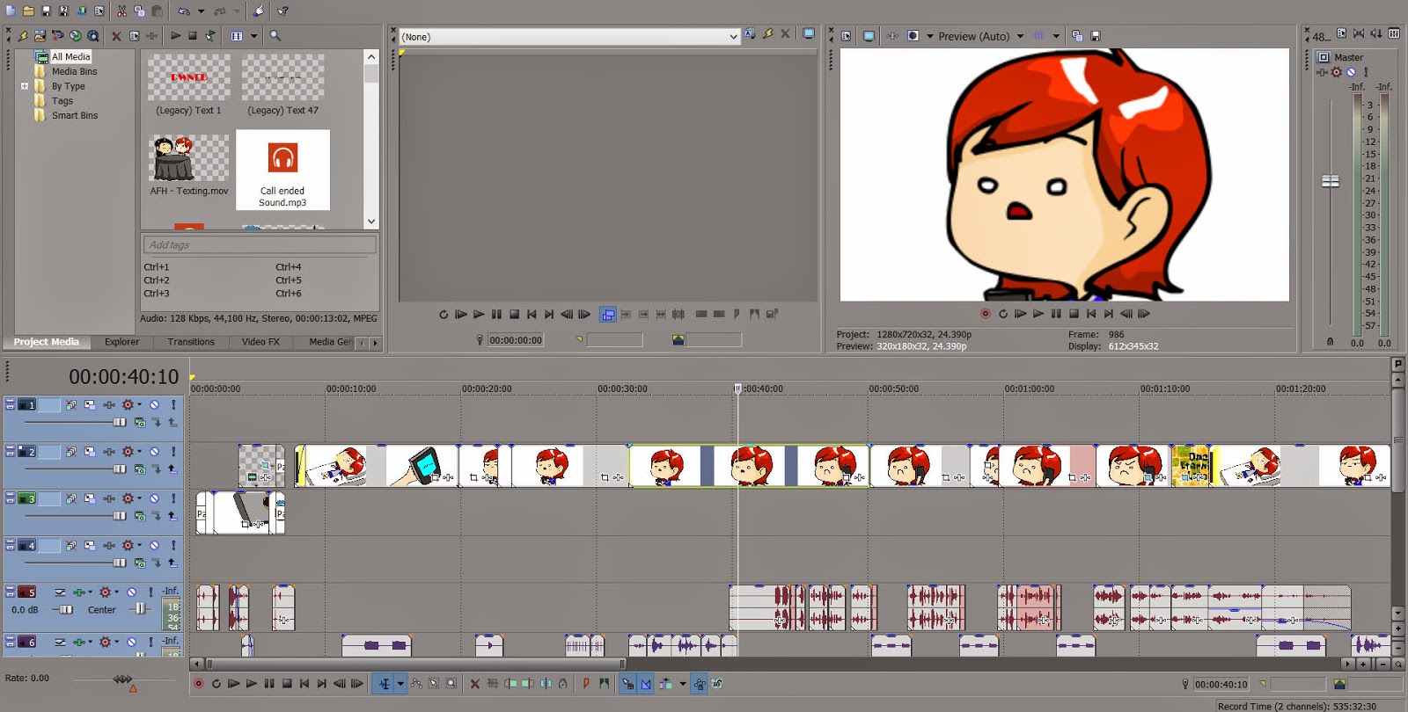Open Track FX on video track 1
Viewport: 1408px width, 712px height.
(x=128, y=405)
